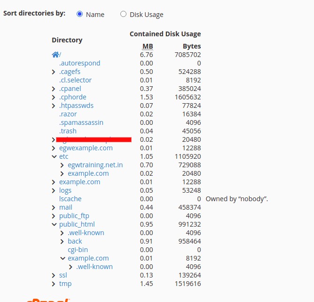Expand the tmp folder chevron
The height and width of the screenshot is (302, 314).
[x=54, y=284]
